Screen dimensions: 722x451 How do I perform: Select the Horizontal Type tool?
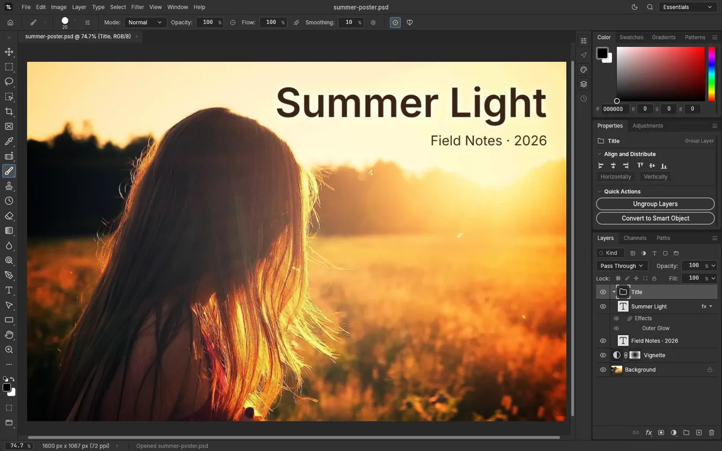pyautogui.click(x=9, y=290)
